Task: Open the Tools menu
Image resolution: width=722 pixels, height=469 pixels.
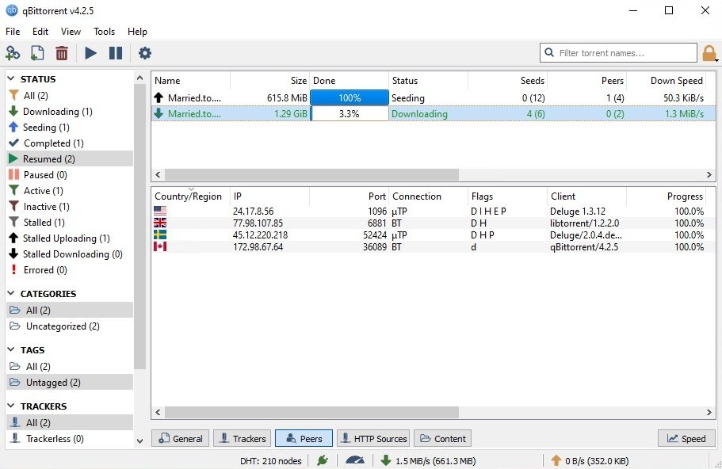Action: (104, 32)
